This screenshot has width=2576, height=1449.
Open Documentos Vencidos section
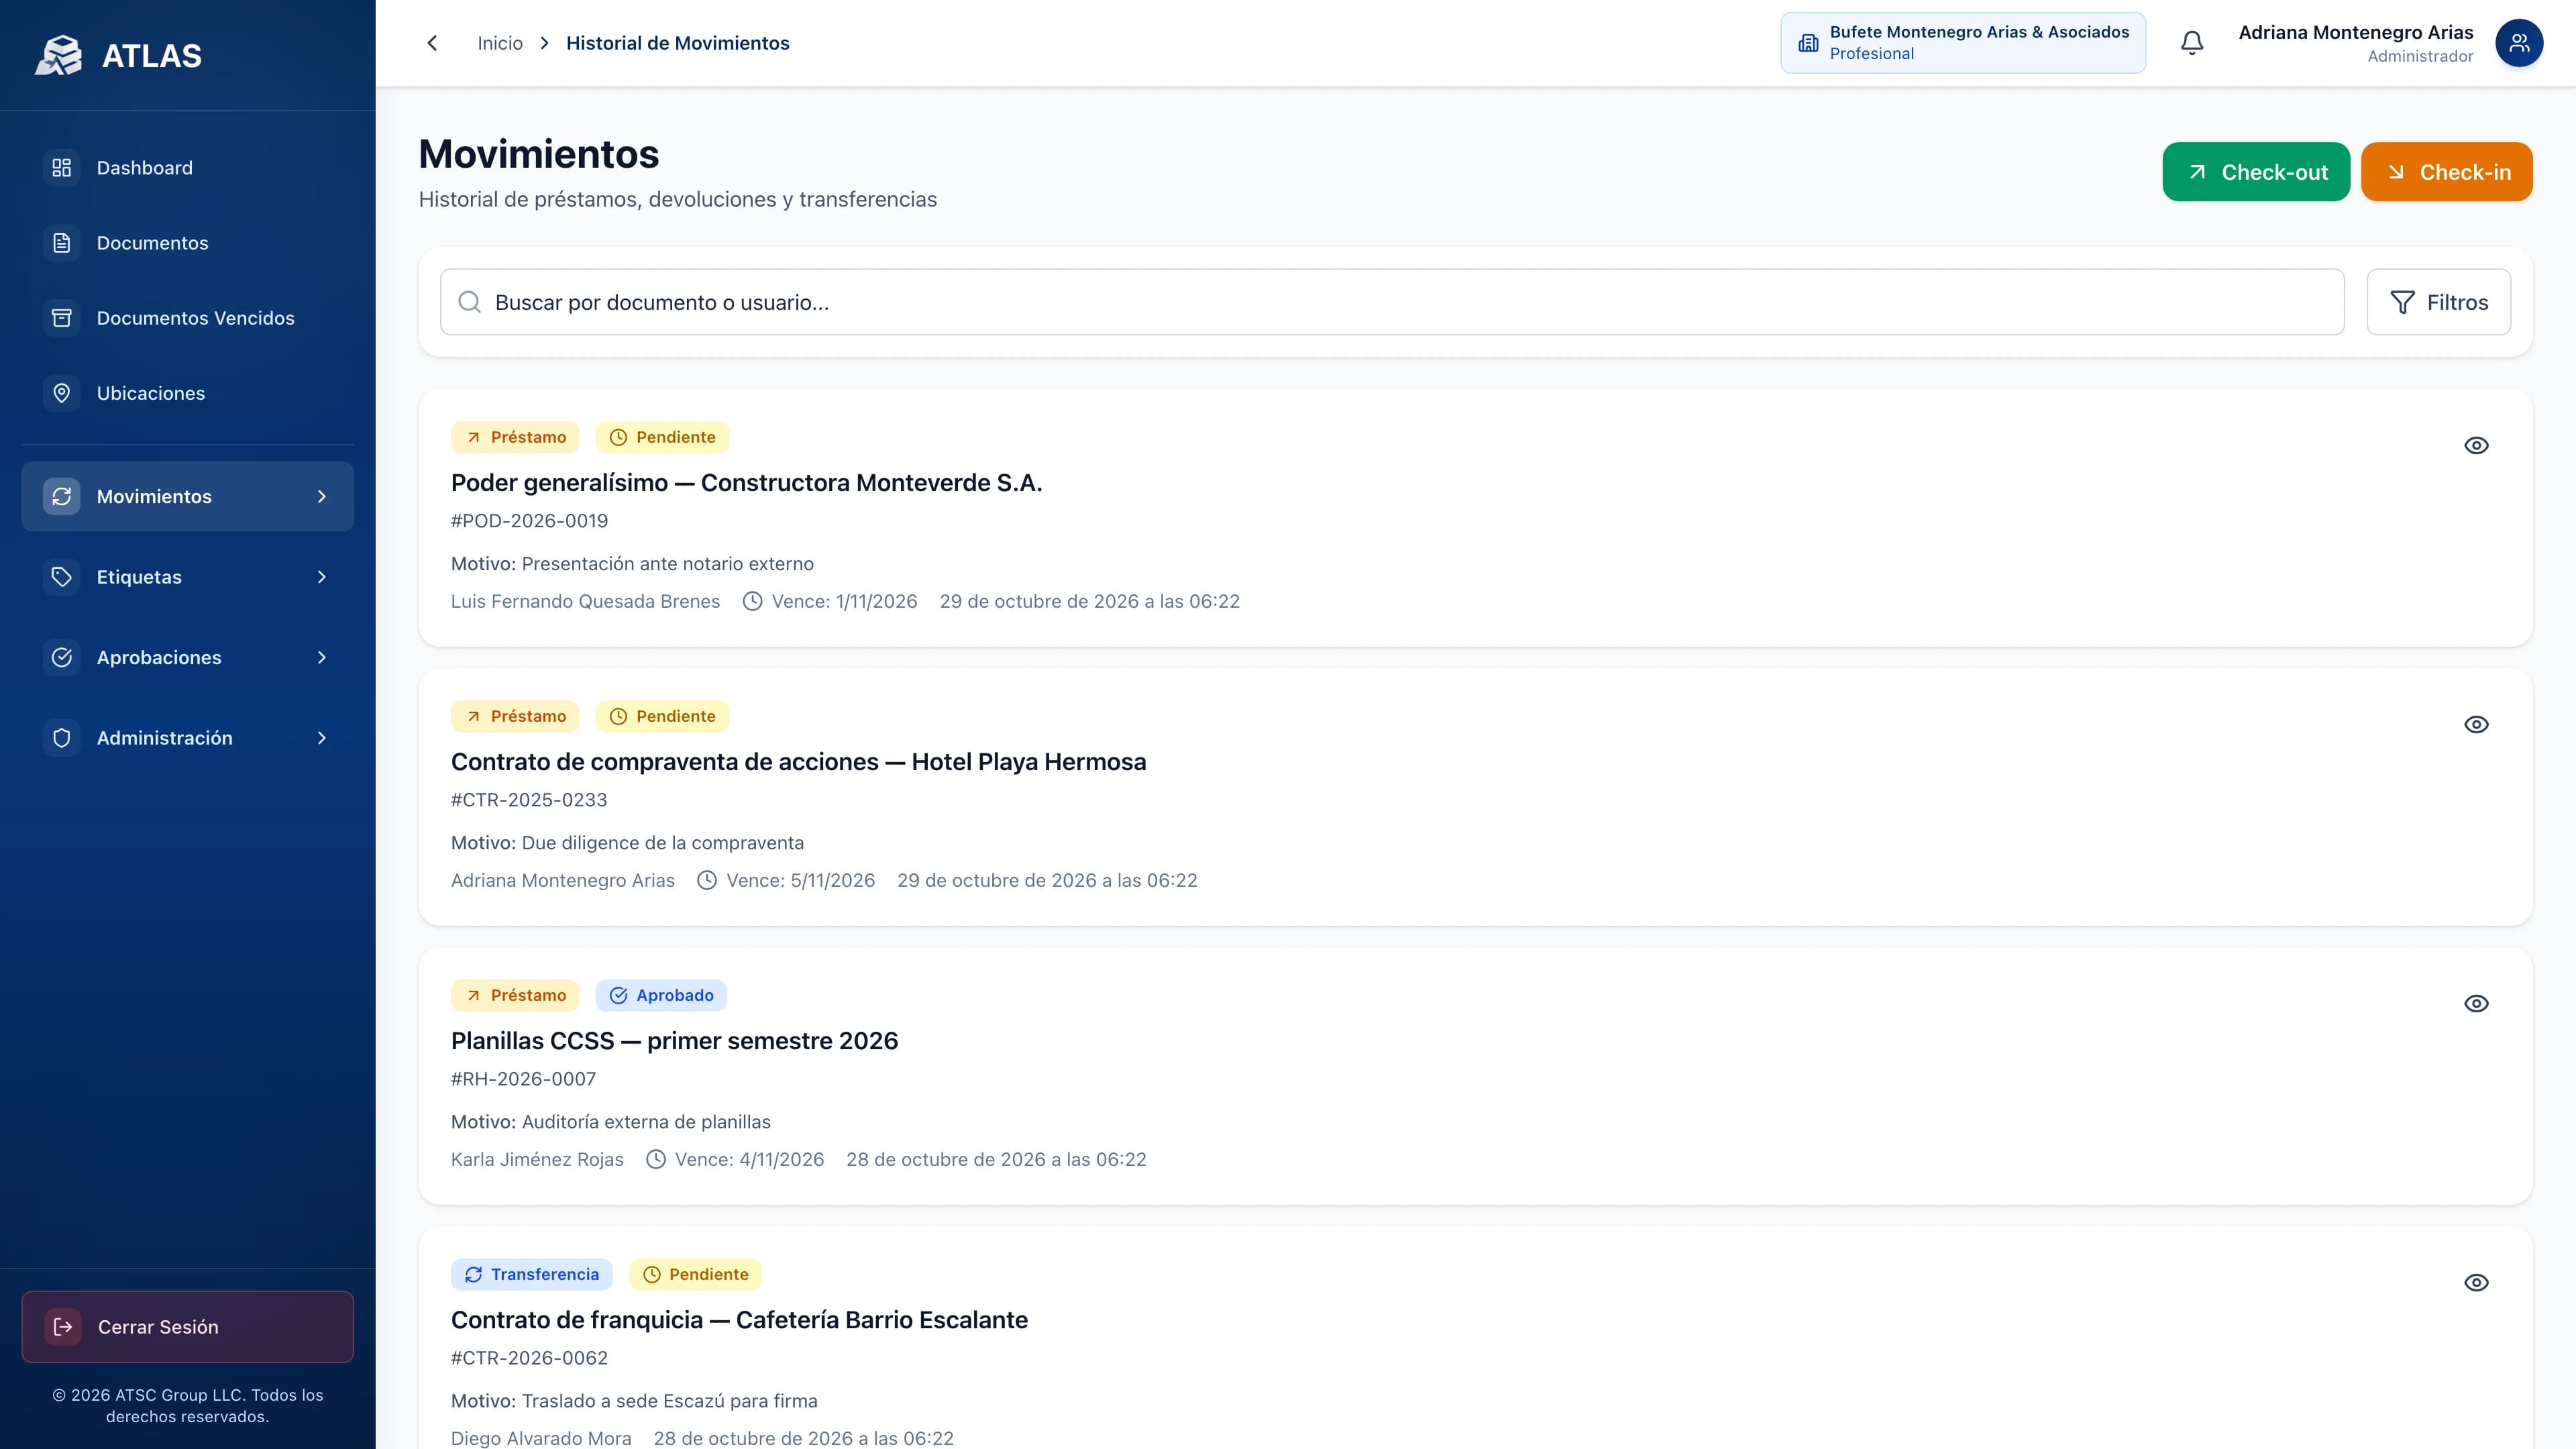[188, 318]
